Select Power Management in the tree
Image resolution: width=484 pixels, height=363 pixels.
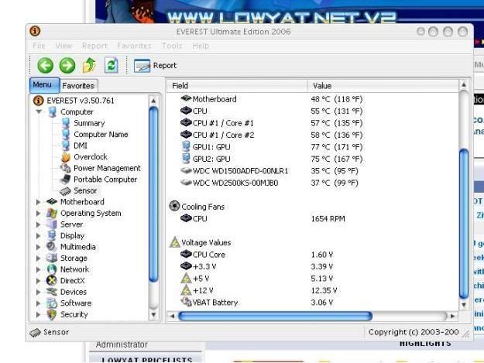pyautogui.click(x=107, y=168)
